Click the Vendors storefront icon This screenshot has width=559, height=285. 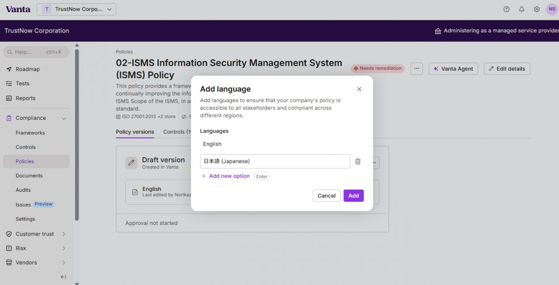9,263
